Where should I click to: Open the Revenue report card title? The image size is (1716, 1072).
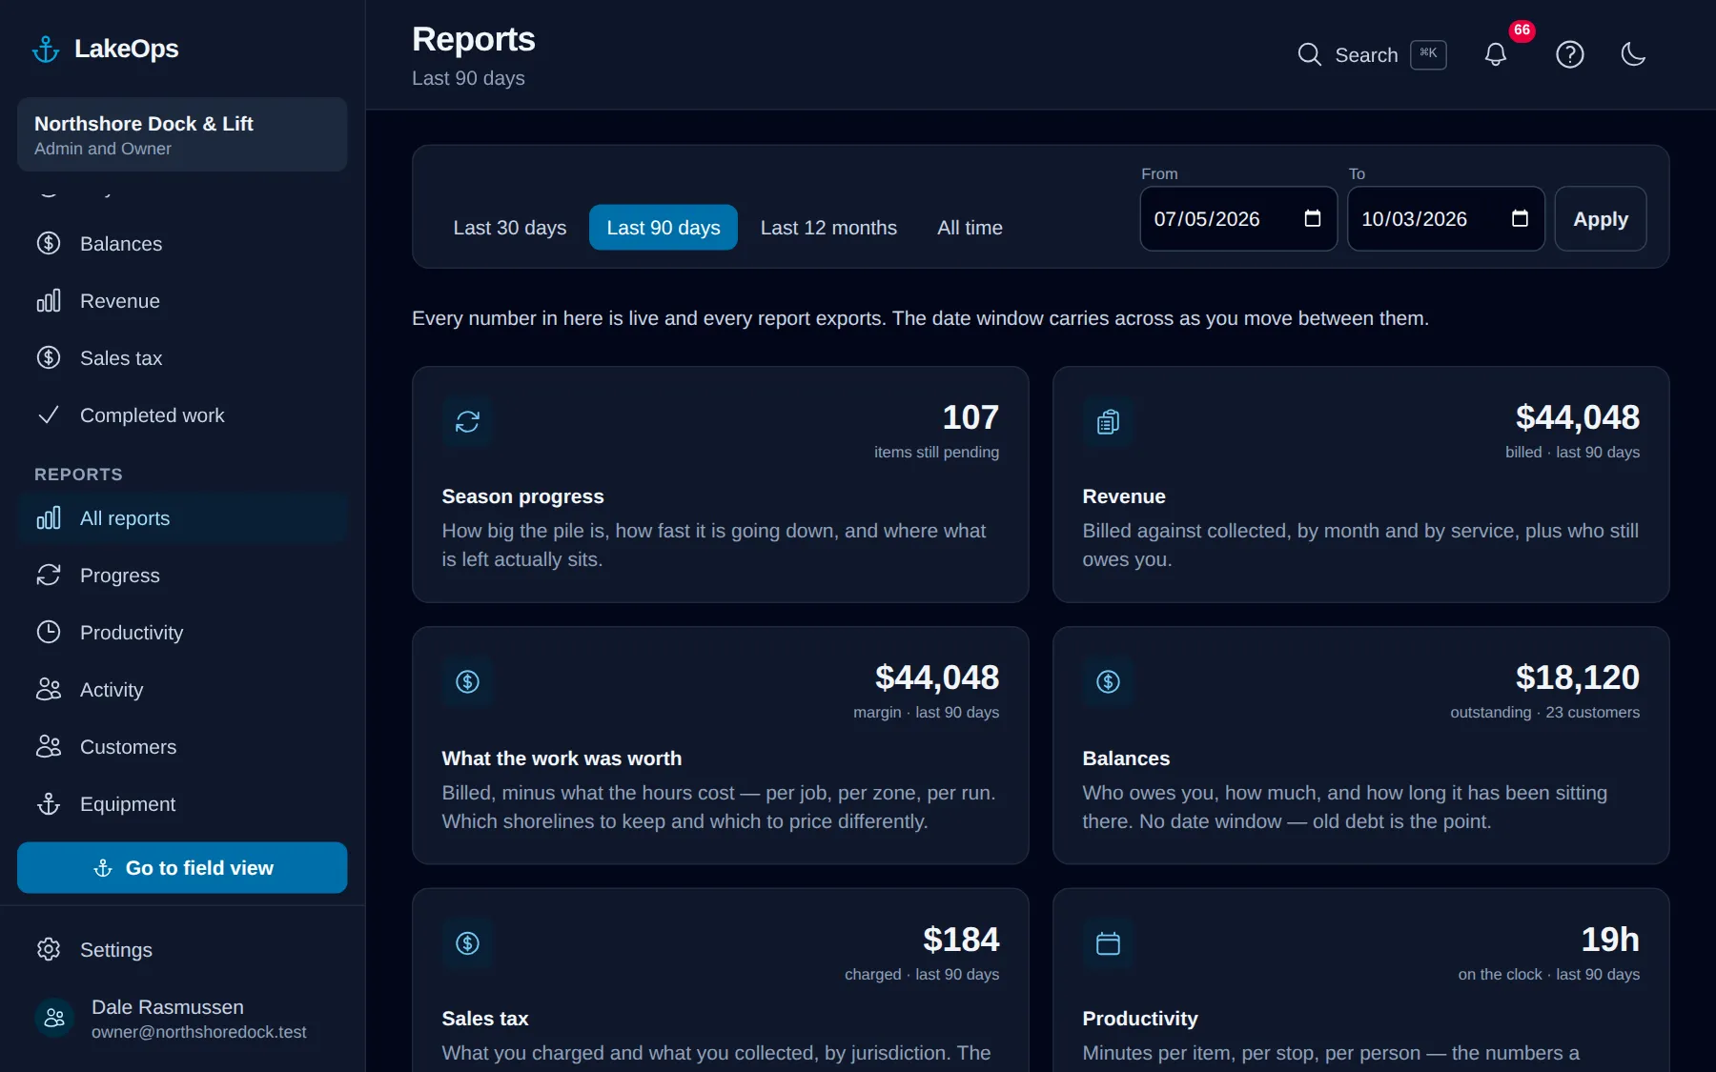pos(1124,496)
